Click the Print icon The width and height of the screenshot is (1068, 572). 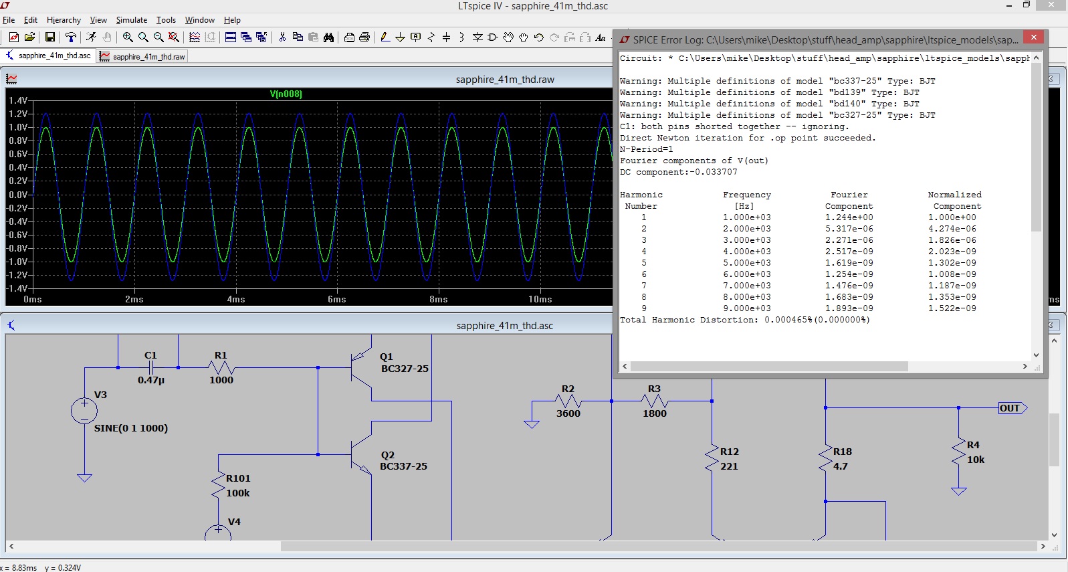click(x=364, y=37)
